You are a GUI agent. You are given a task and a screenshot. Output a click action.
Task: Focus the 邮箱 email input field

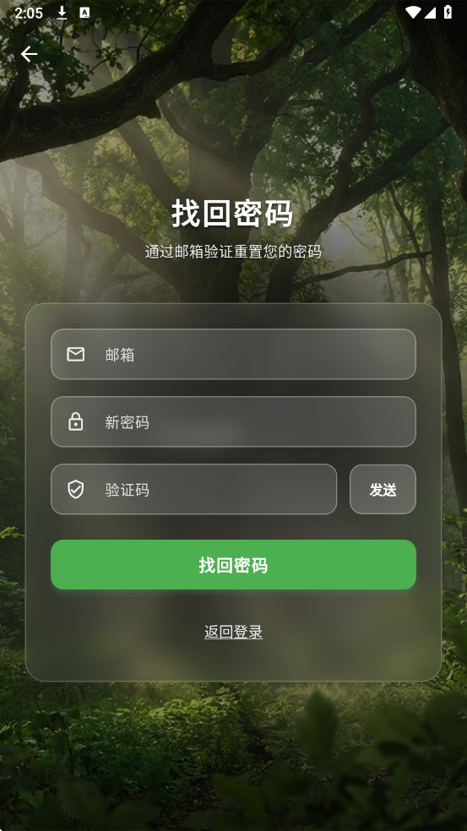233,354
